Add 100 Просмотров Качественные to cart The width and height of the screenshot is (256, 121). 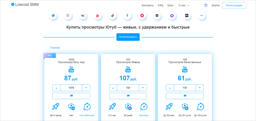click(x=185, y=96)
